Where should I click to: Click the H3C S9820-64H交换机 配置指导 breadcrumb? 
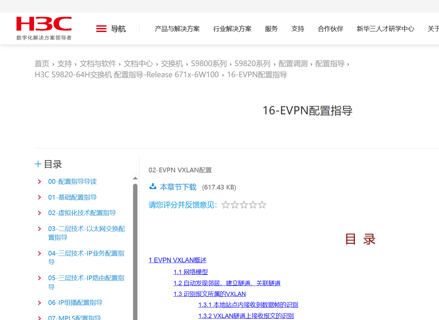(x=127, y=75)
